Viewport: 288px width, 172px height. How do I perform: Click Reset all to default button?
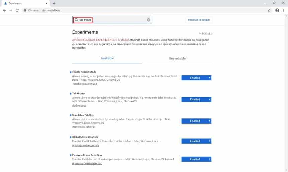pyautogui.click(x=199, y=20)
